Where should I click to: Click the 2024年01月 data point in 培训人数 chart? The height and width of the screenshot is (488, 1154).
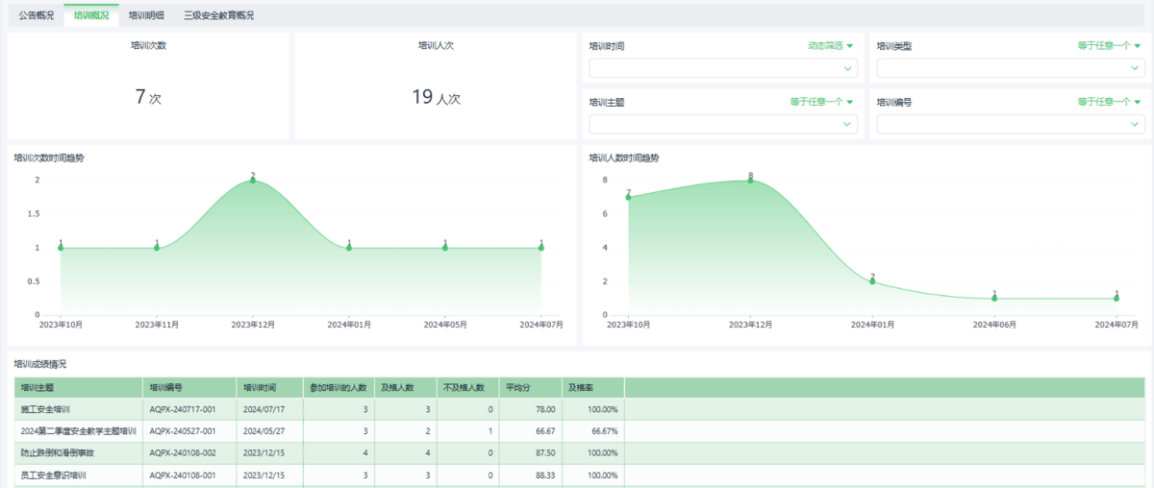872,281
